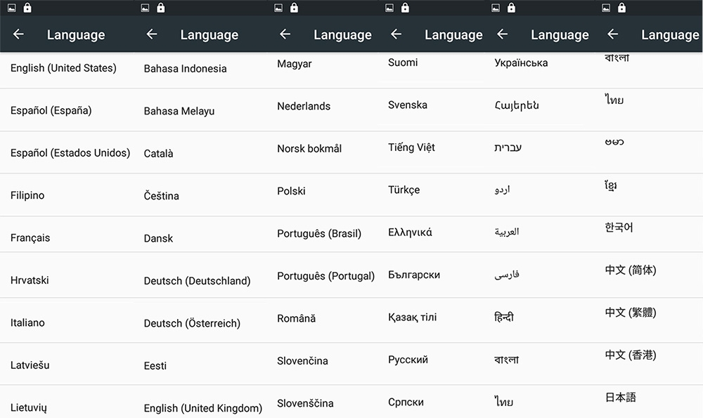This screenshot has height=418, width=703.
Task: Go back from the Magyar language list
Action: coord(285,34)
